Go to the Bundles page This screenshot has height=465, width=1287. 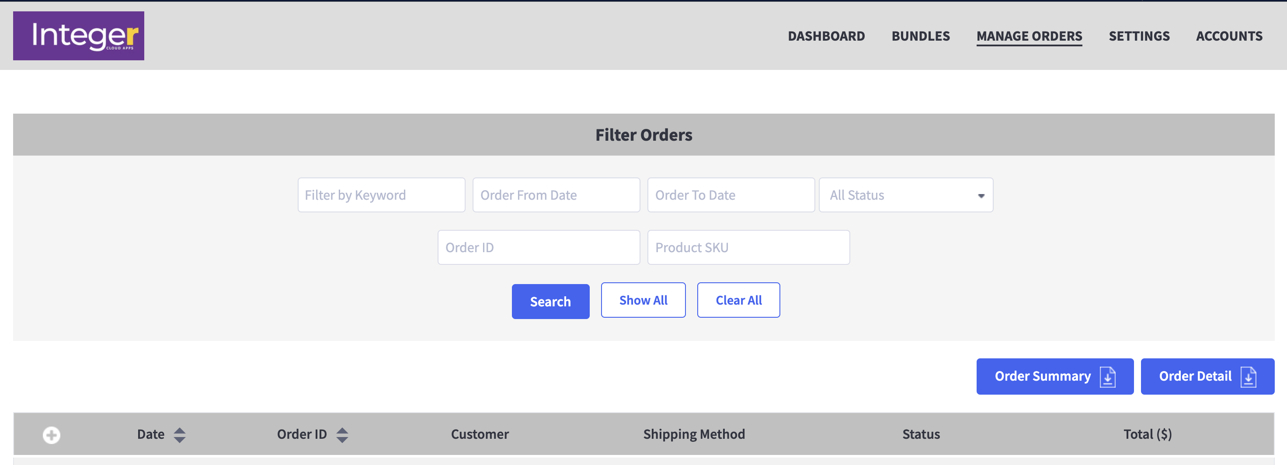(920, 36)
